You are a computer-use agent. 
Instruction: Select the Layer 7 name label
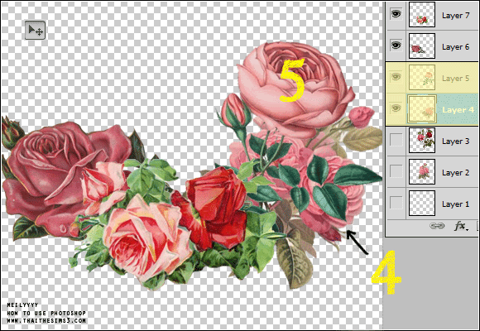pos(455,16)
